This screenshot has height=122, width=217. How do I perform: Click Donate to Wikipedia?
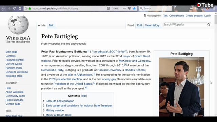point(17,72)
